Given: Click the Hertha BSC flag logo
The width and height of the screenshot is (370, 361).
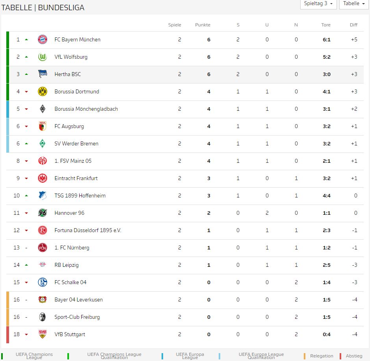Looking at the screenshot, I should (43, 74).
